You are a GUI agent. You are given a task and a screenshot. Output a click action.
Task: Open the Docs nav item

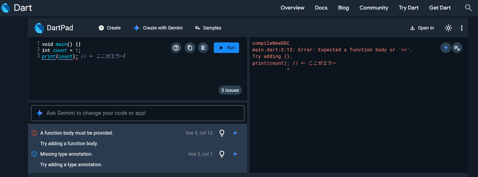click(321, 8)
